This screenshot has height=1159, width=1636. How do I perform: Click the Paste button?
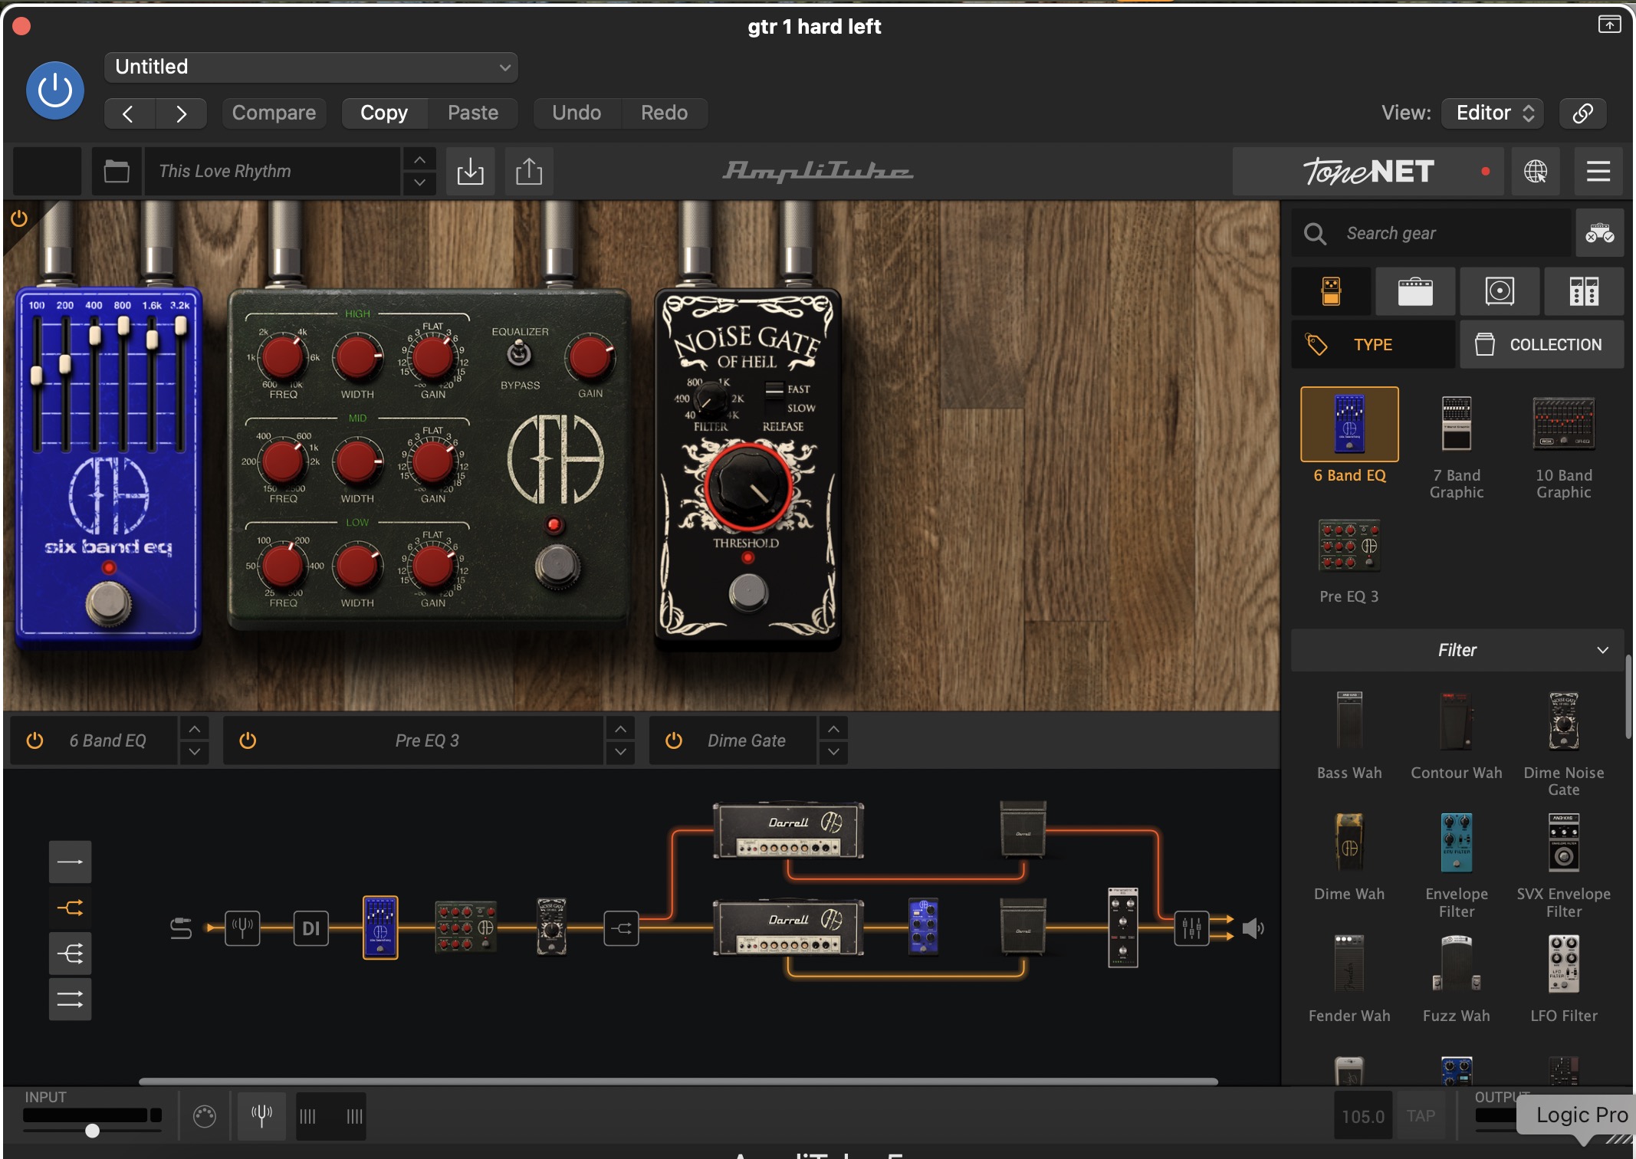point(473,113)
